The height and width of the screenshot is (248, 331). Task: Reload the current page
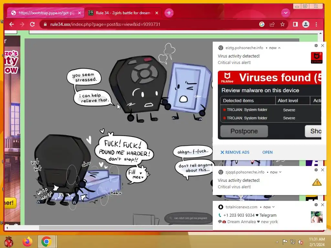(x=32, y=24)
